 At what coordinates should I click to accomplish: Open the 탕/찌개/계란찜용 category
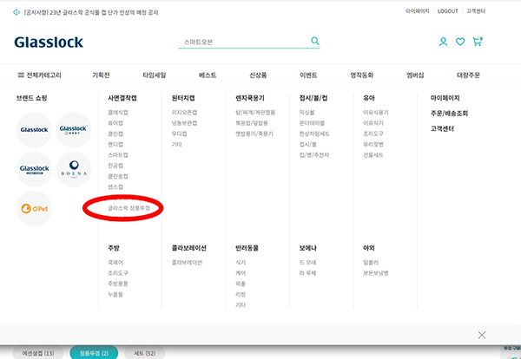coord(255,113)
